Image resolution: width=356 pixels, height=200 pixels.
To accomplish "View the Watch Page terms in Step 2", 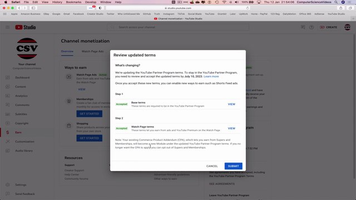I will pyautogui.click(x=231, y=128).
